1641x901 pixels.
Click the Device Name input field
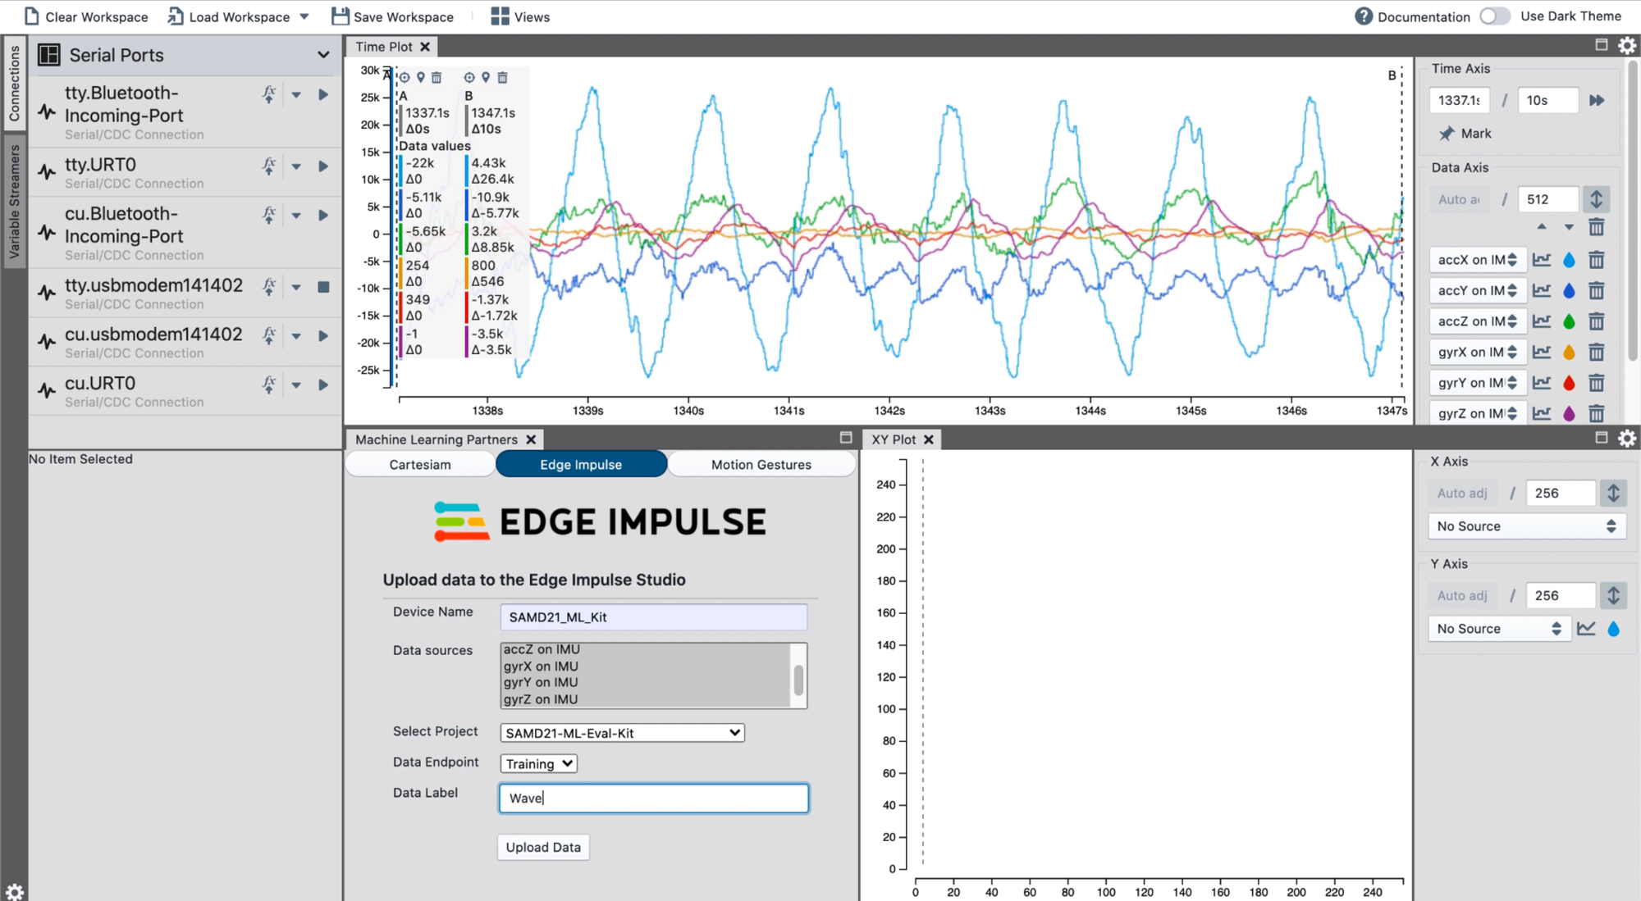click(x=653, y=617)
